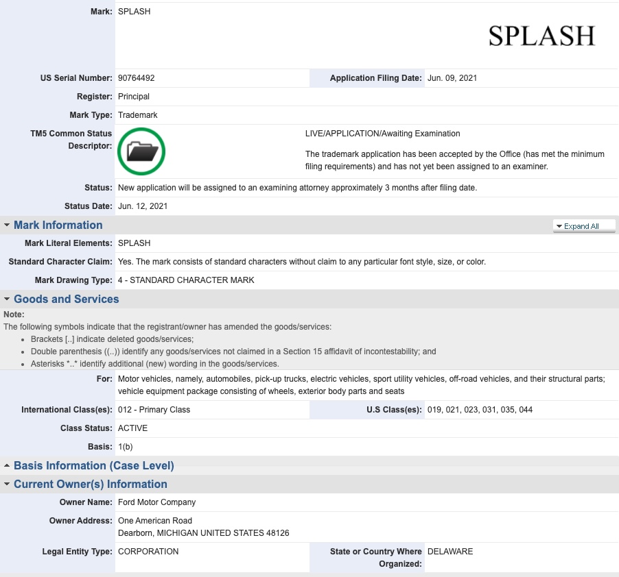Expand the Basis Information (Case Level) arrow
The height and width of the screenshot is (577, 619).
[7, 465]
